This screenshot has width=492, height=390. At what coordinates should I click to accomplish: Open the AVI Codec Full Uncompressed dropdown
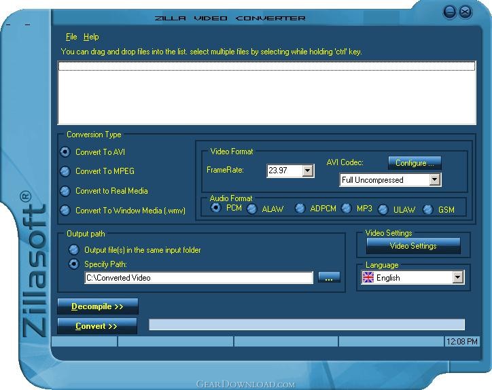[435, 180]
